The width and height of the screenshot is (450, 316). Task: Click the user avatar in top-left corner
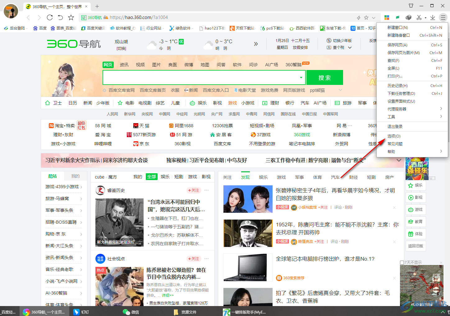(x=11, y=11)
